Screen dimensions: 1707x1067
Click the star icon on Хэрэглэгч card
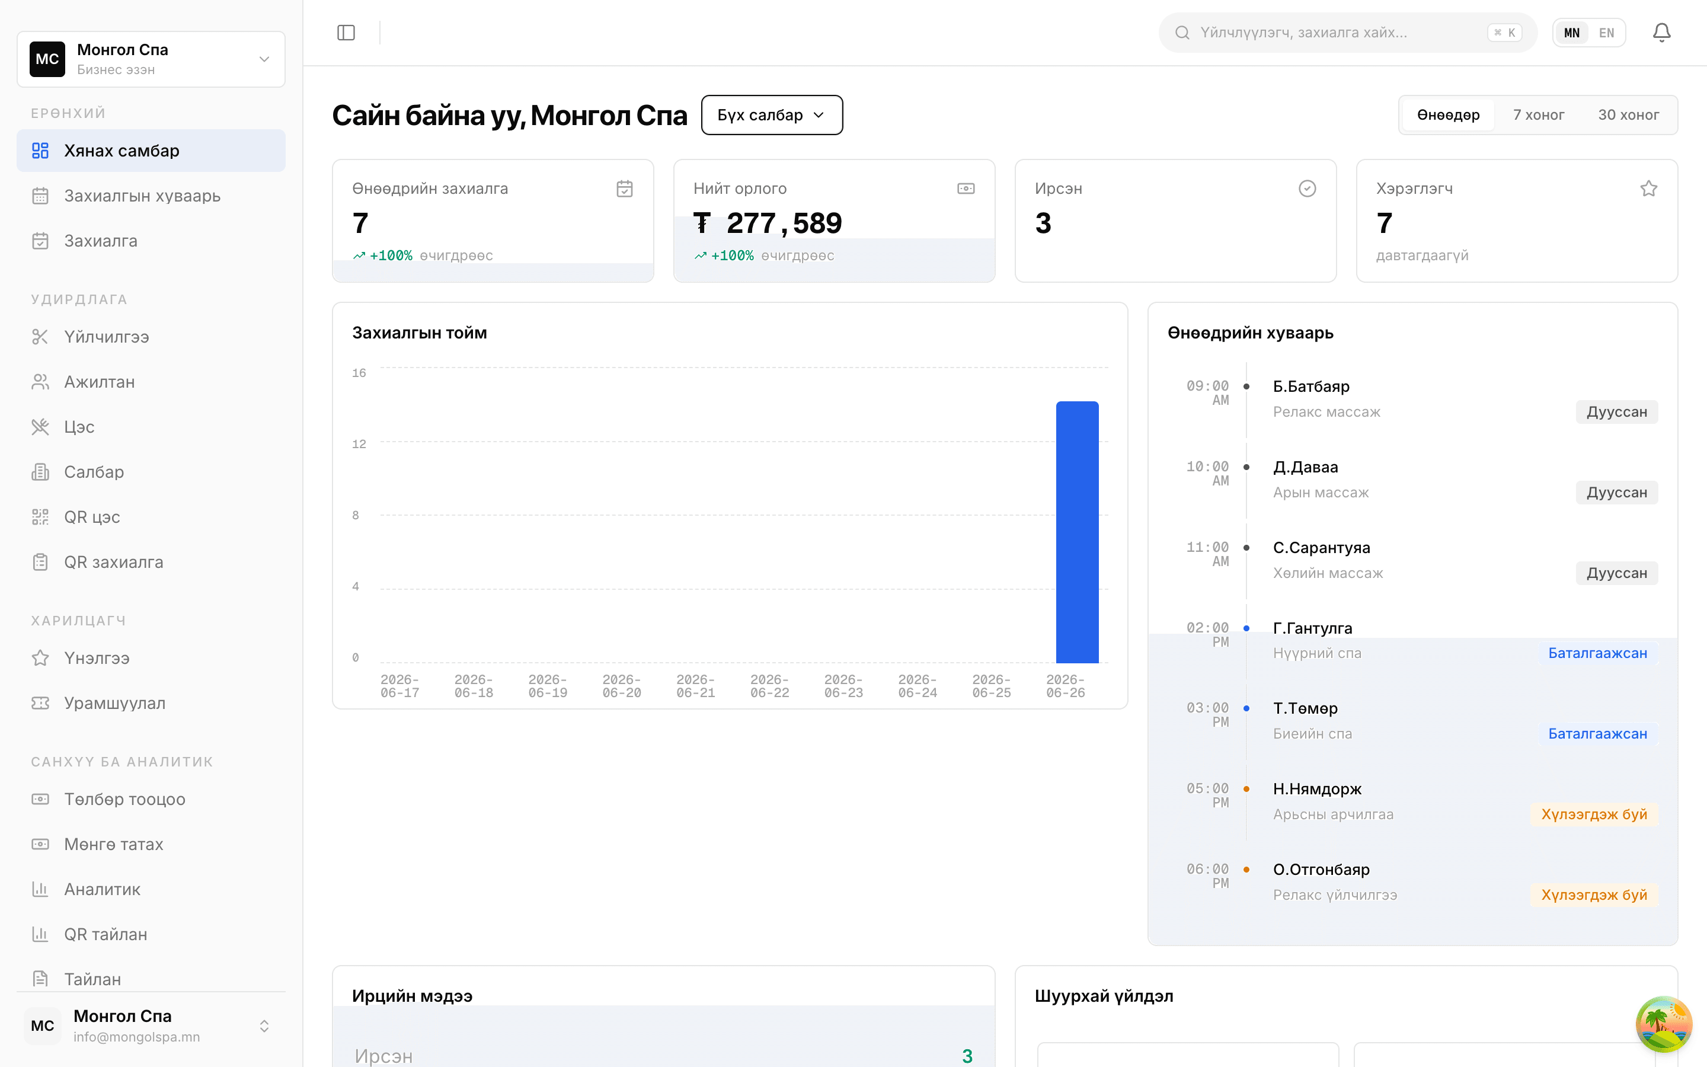click(x=1648, y=189)
